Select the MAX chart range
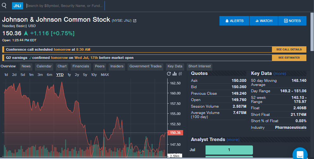This screenshot has height=159, width=314. [x=105, y=75]
